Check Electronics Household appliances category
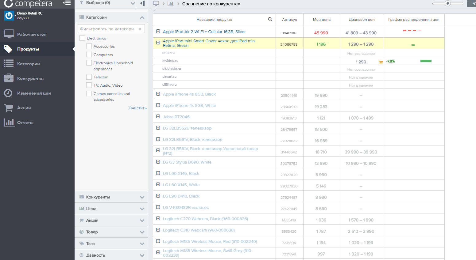Viewport: 476px width, 260px height. 89,63
